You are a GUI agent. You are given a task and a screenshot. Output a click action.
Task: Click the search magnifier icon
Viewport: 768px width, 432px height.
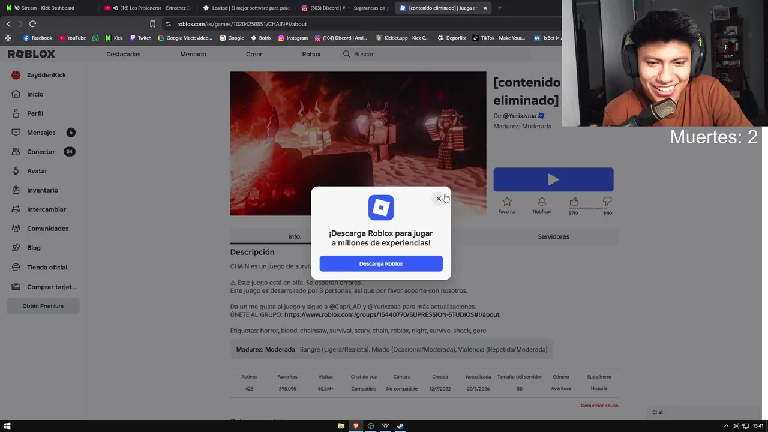346,54
